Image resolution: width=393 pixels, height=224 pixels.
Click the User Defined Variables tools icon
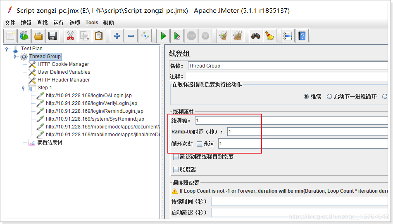(32, 72)
